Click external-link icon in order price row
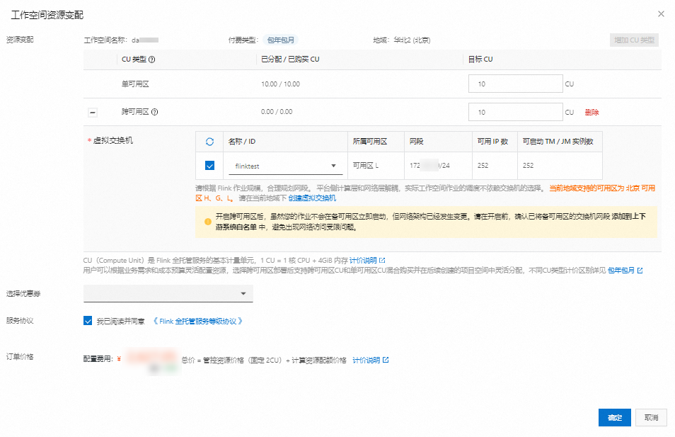This screenshot has width=675, height=437. click(386, 360)
